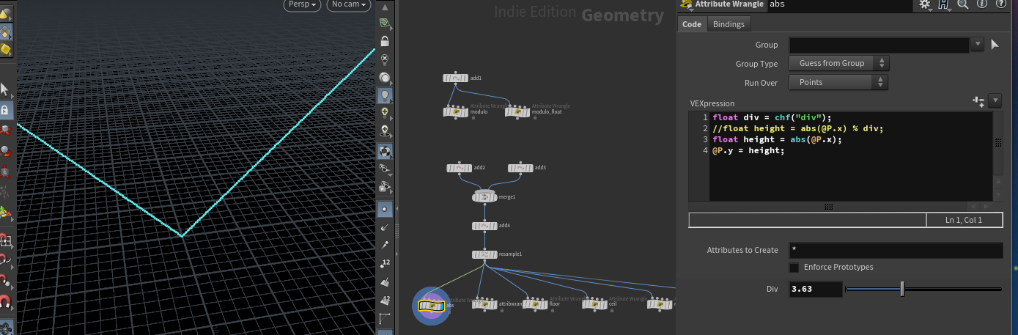
Task: Open the VEXpression presets dropdown arrow
Action: [x=995, y=100]
